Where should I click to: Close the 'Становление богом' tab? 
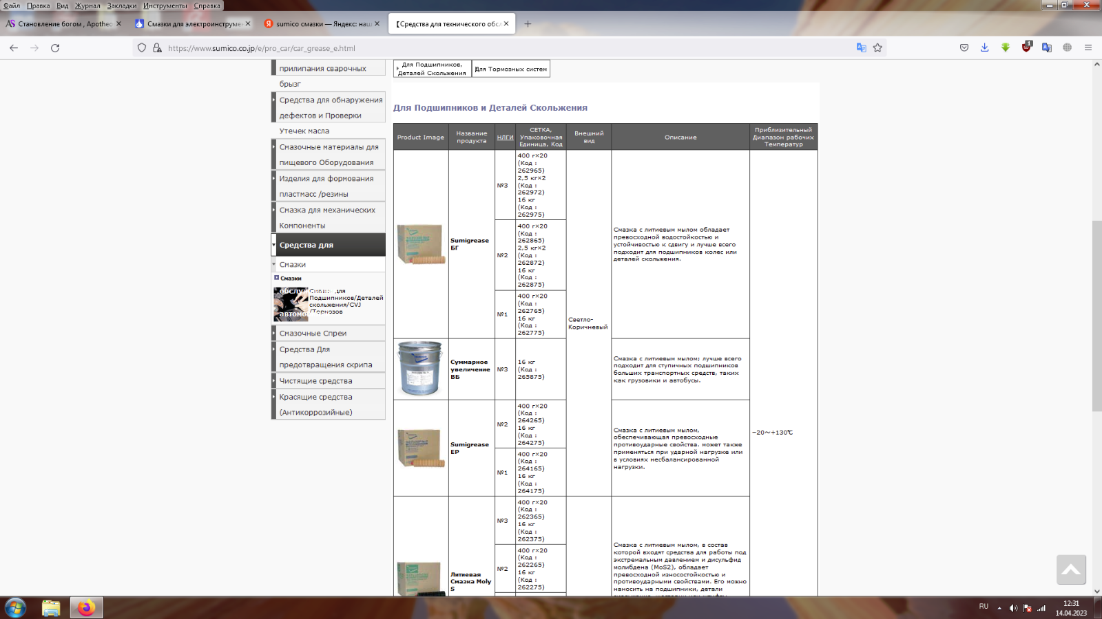[x=118, y=23]
